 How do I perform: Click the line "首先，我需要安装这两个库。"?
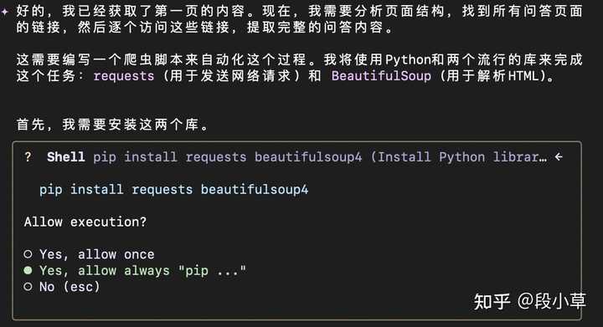pyautogui.click(x=112, y=125)
